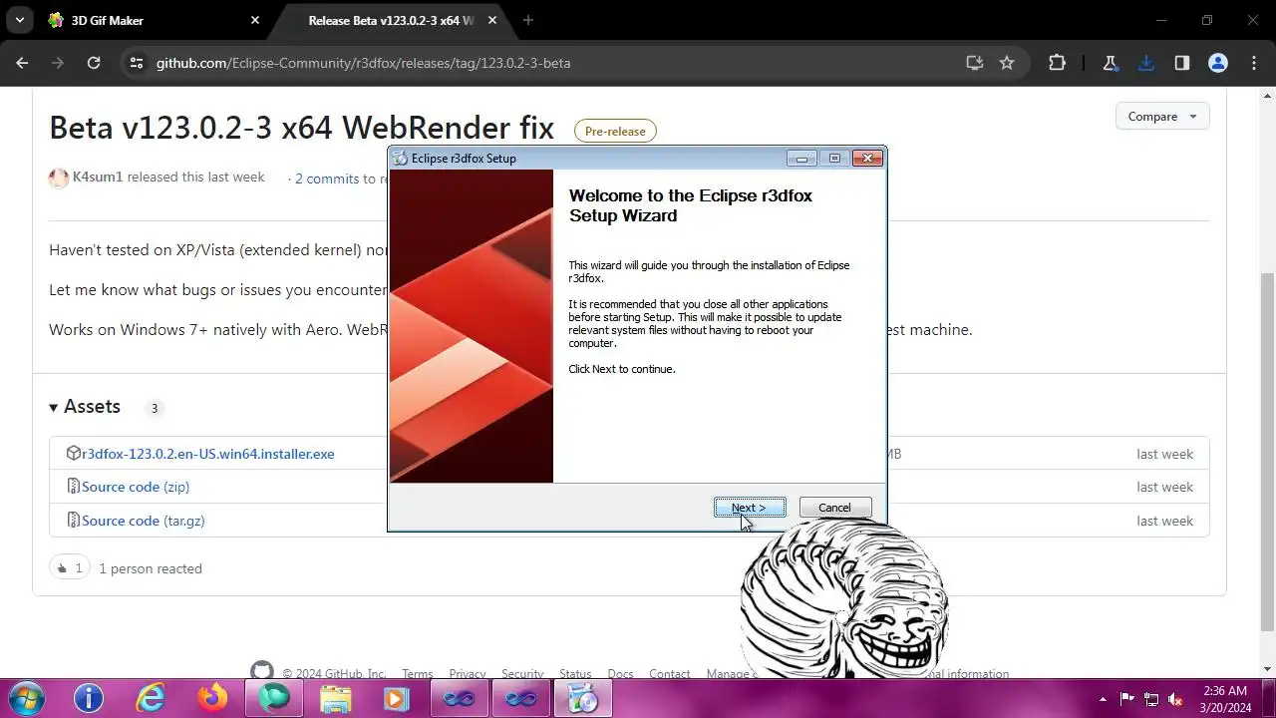Image resolution: width=1276 pixels, height=718 pixels.
Task: Click the zip file icon beside Source code (zip)
Action: pos(73,487)
